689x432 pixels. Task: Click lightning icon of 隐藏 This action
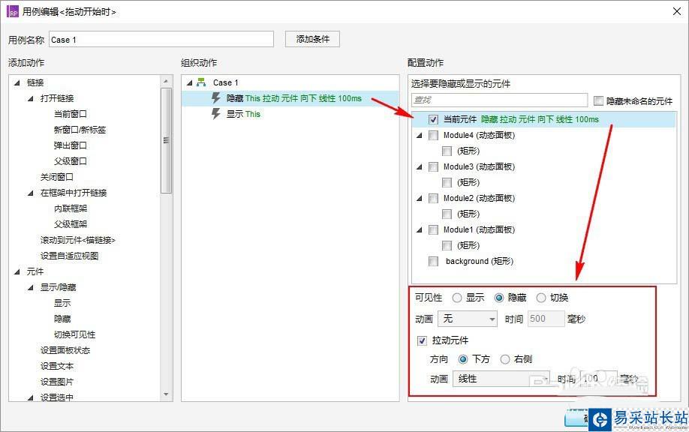click(x=215, y=98)
